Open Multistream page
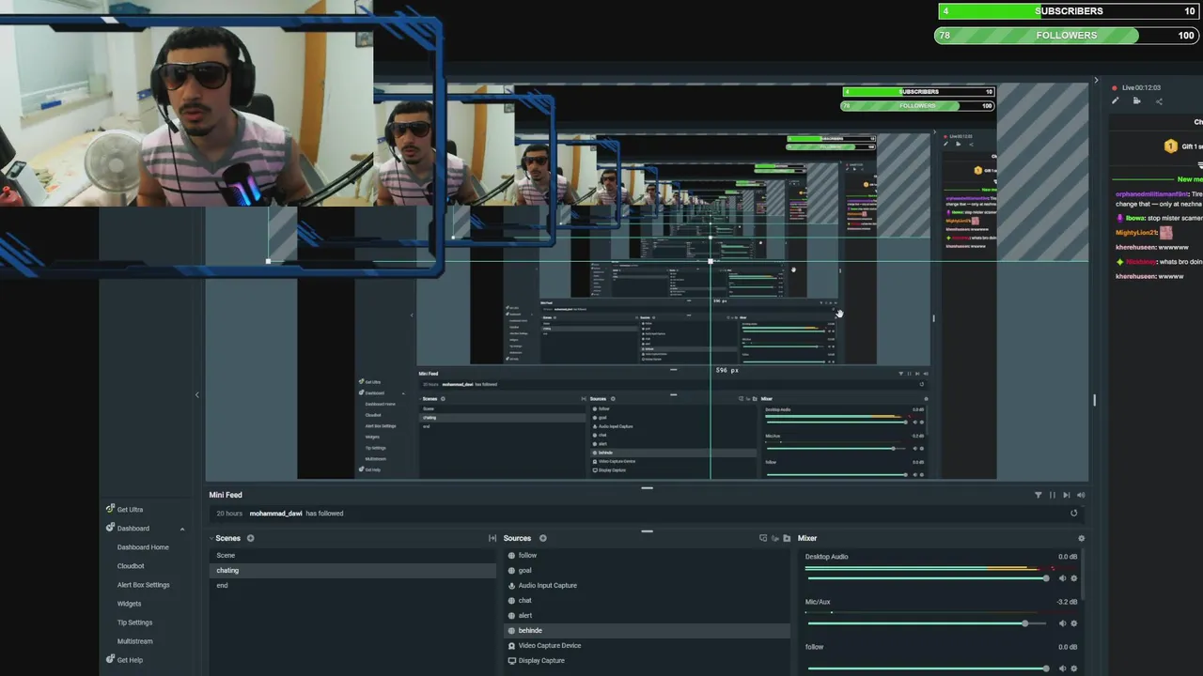Image resolution: width=1203 pixels, height=676 pixels. 134,641
